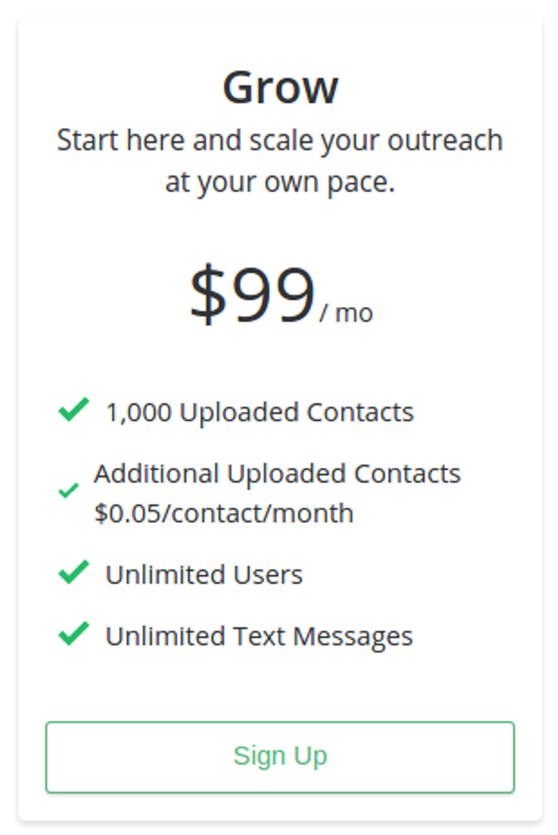Click the 'Start here and scale' description line

tap(280, 140)
